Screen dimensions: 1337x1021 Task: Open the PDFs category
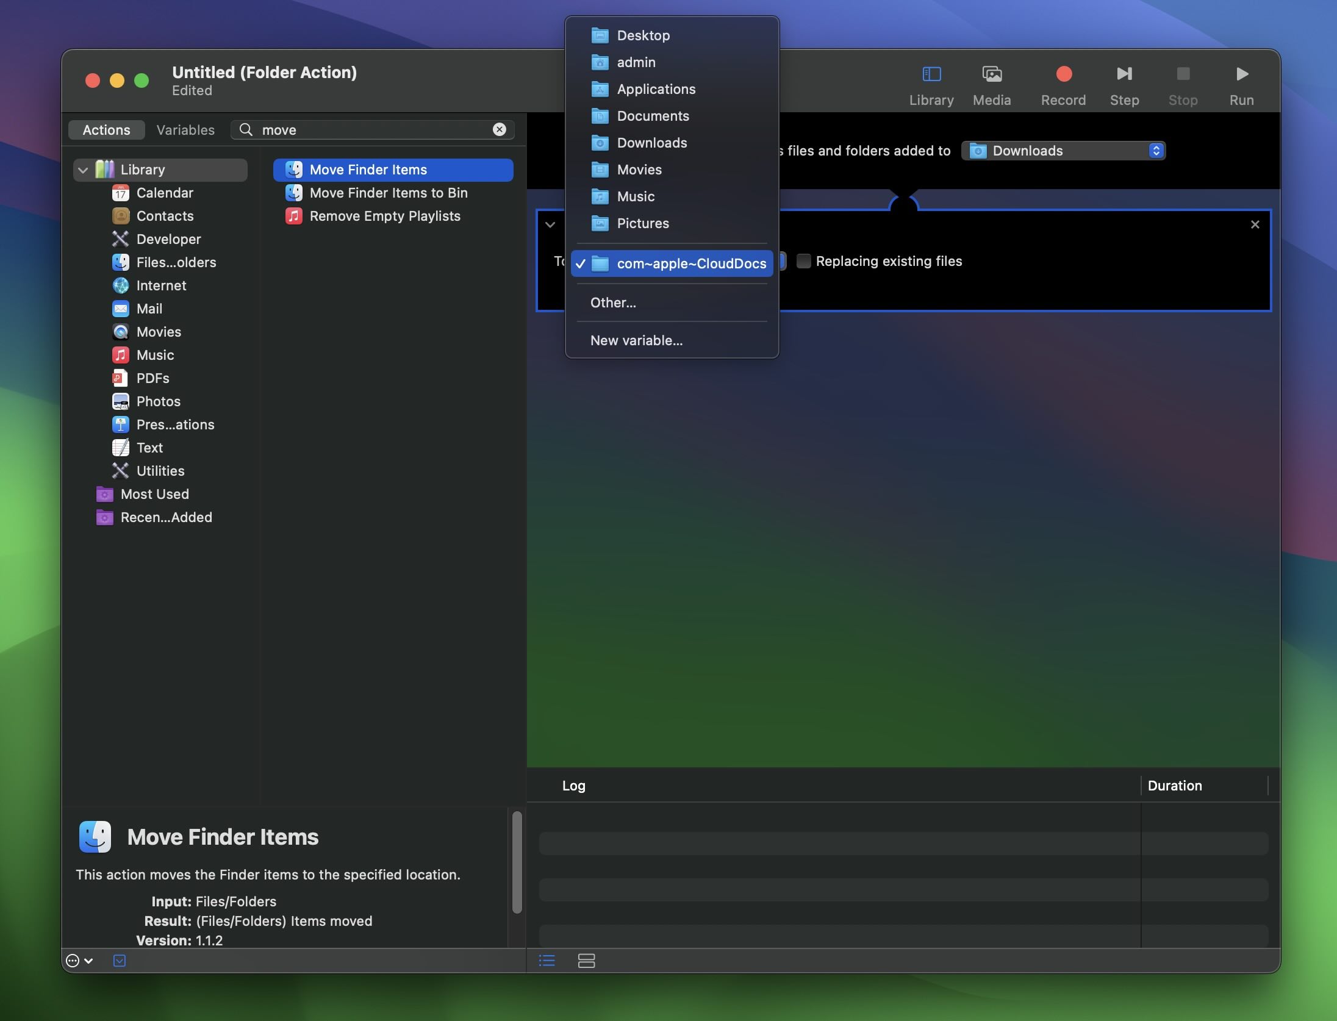point(152,378)
